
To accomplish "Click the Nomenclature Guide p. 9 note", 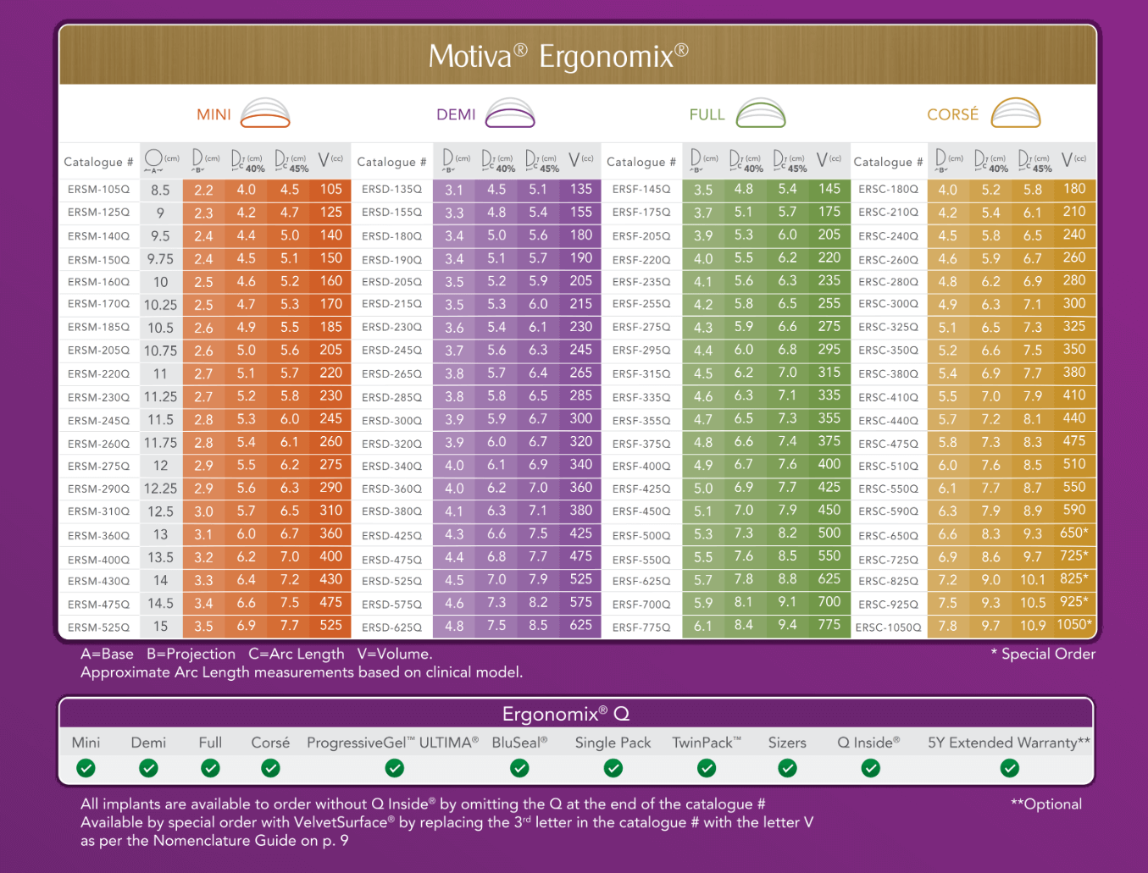I will 214,841.
